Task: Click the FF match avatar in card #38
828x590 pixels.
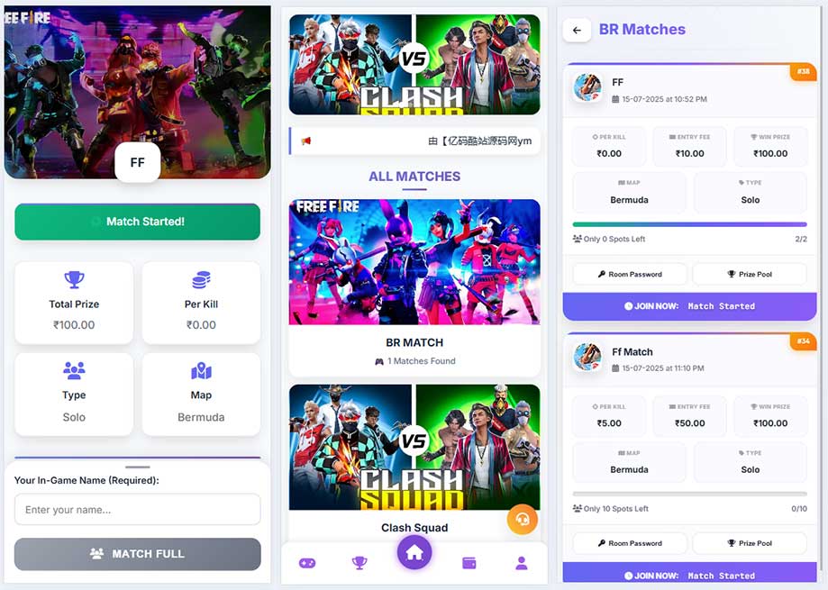Action: (x=587, y=88)
